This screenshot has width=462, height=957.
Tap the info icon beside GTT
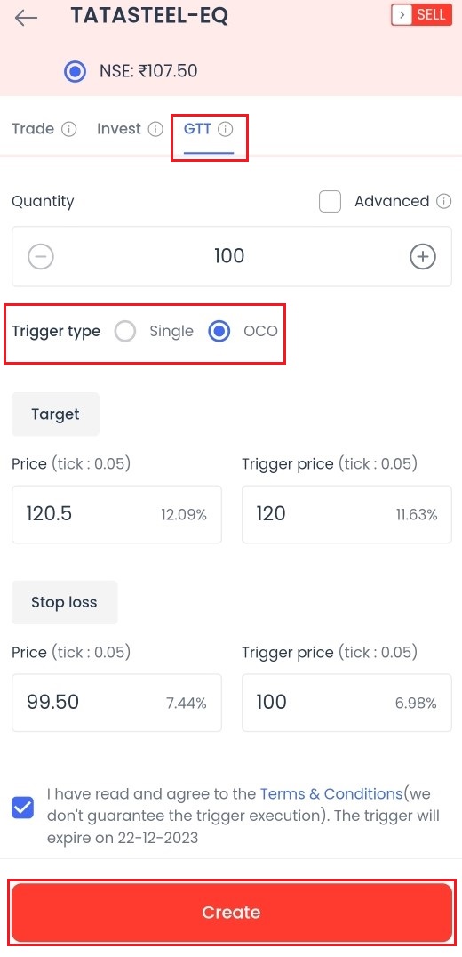(x=226, y=129)
